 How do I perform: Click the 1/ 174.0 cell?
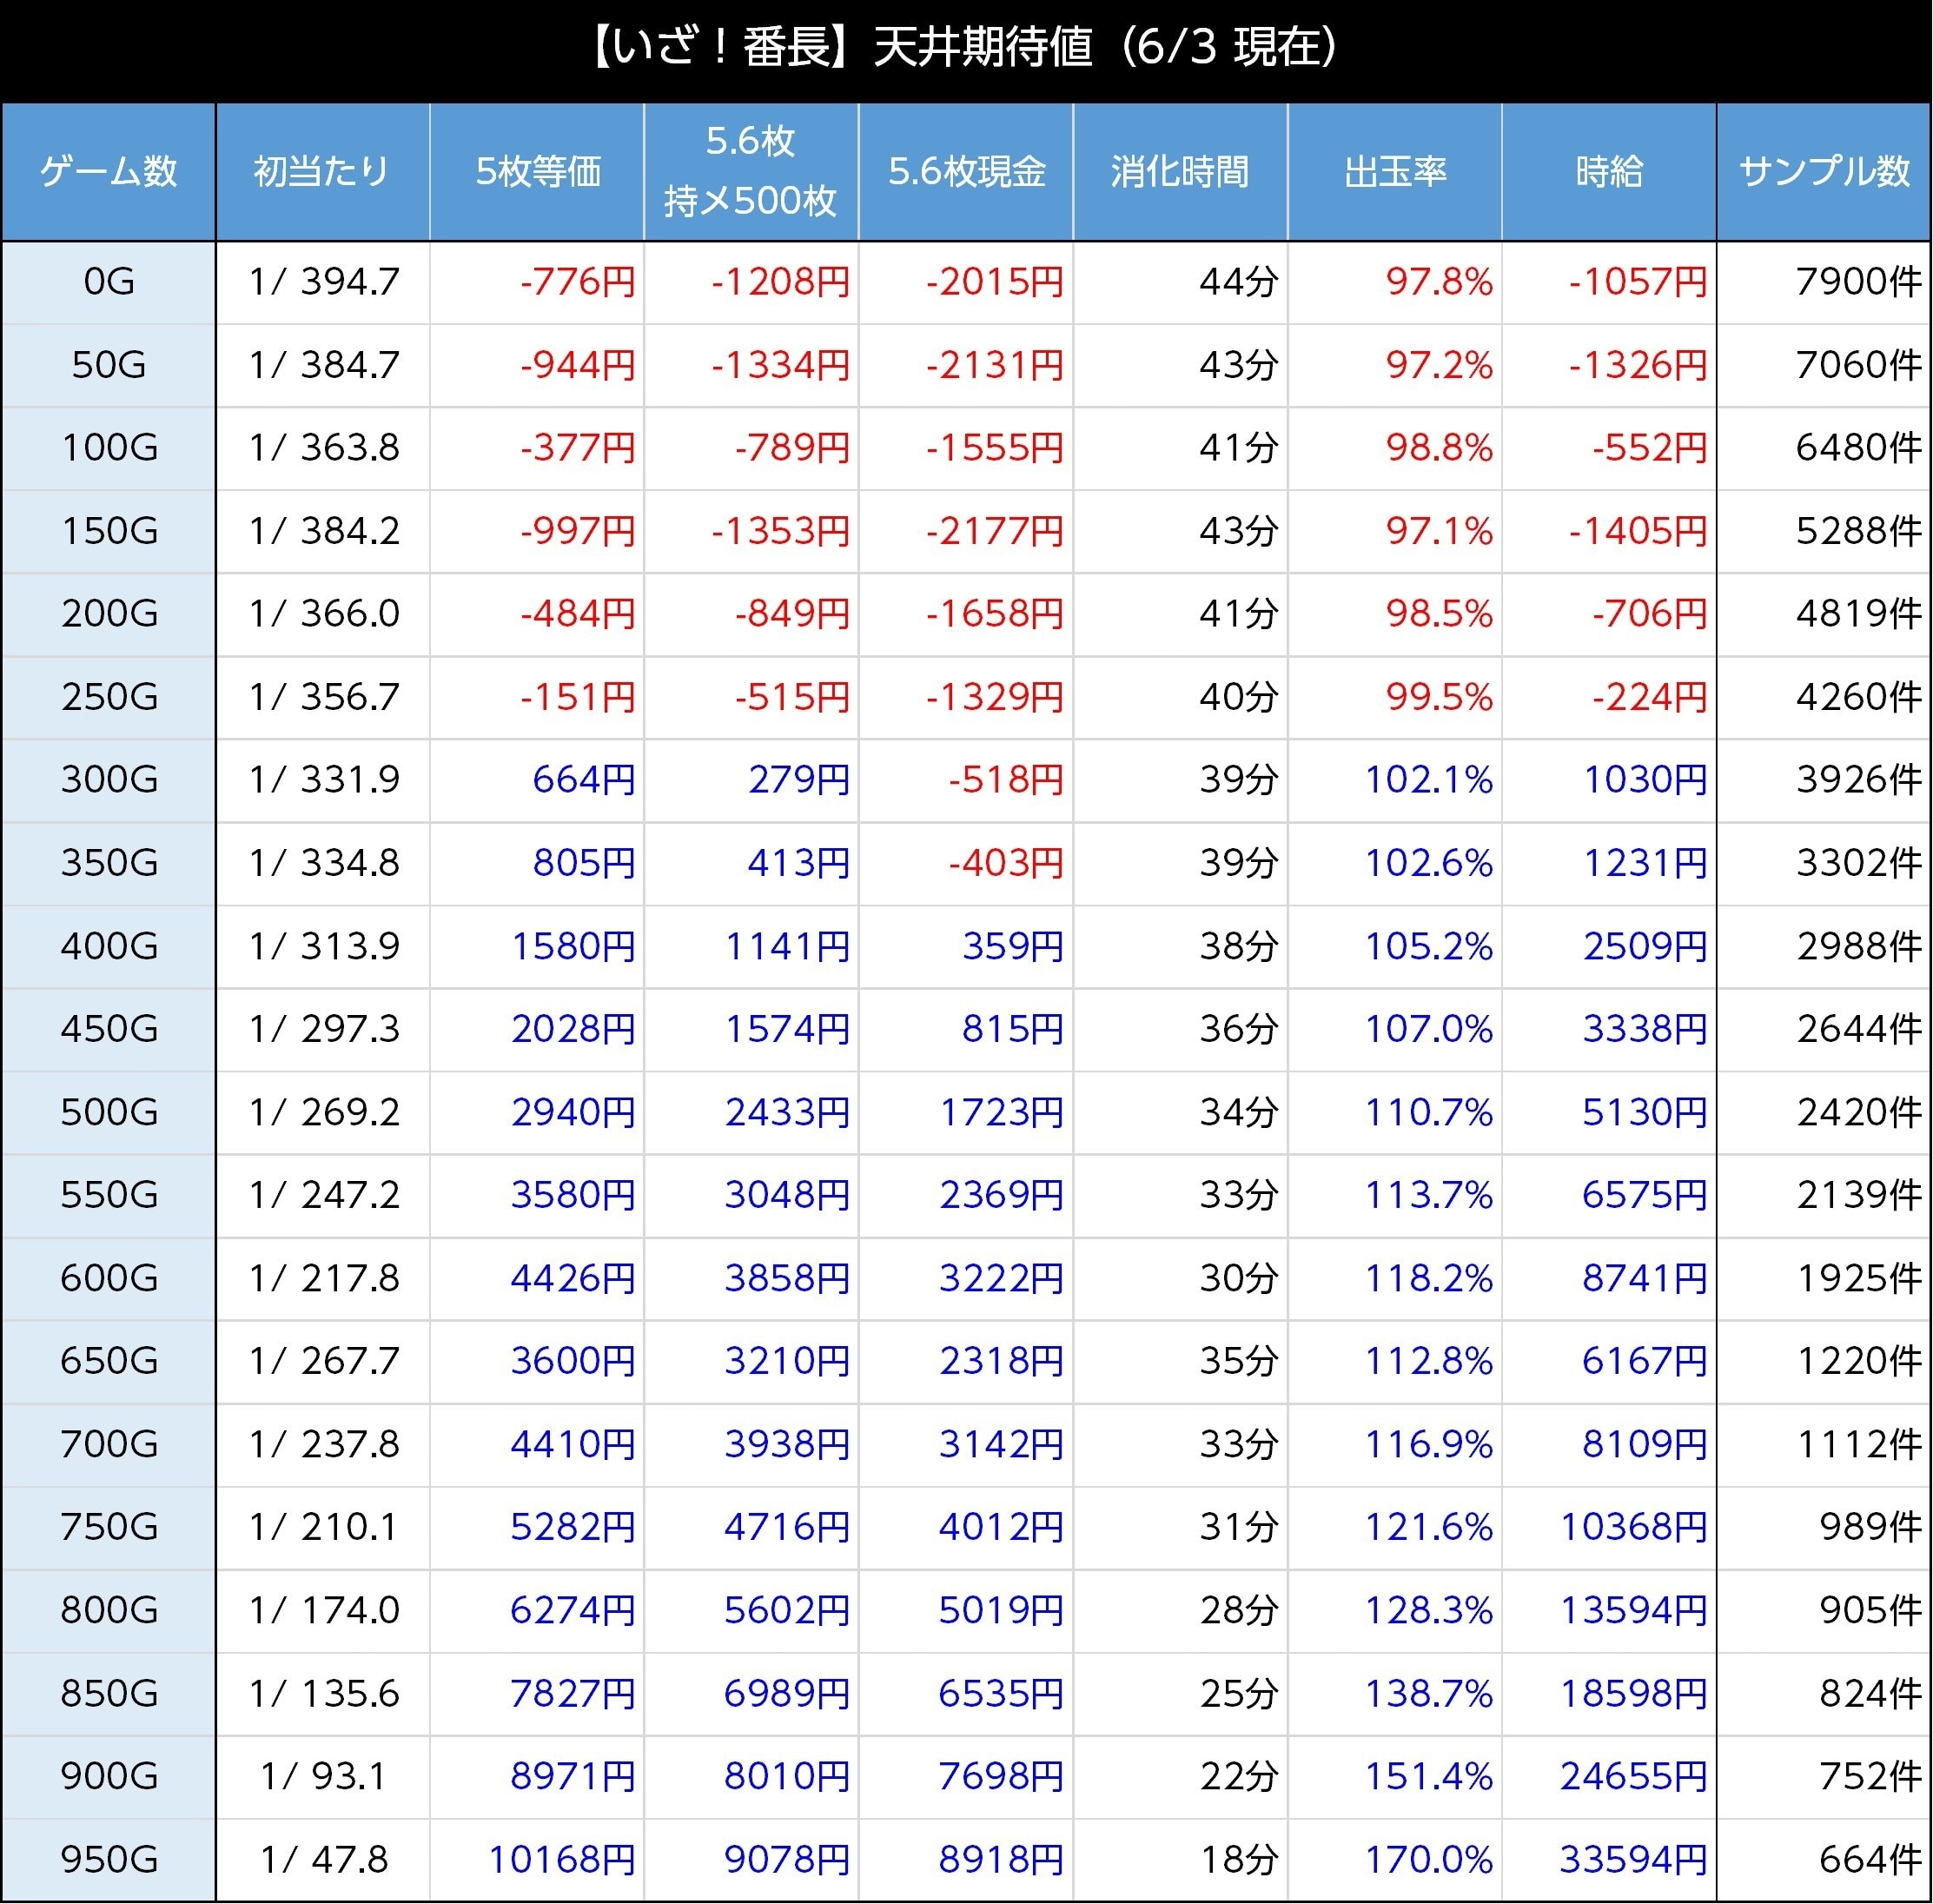(x=323, y=1610)
